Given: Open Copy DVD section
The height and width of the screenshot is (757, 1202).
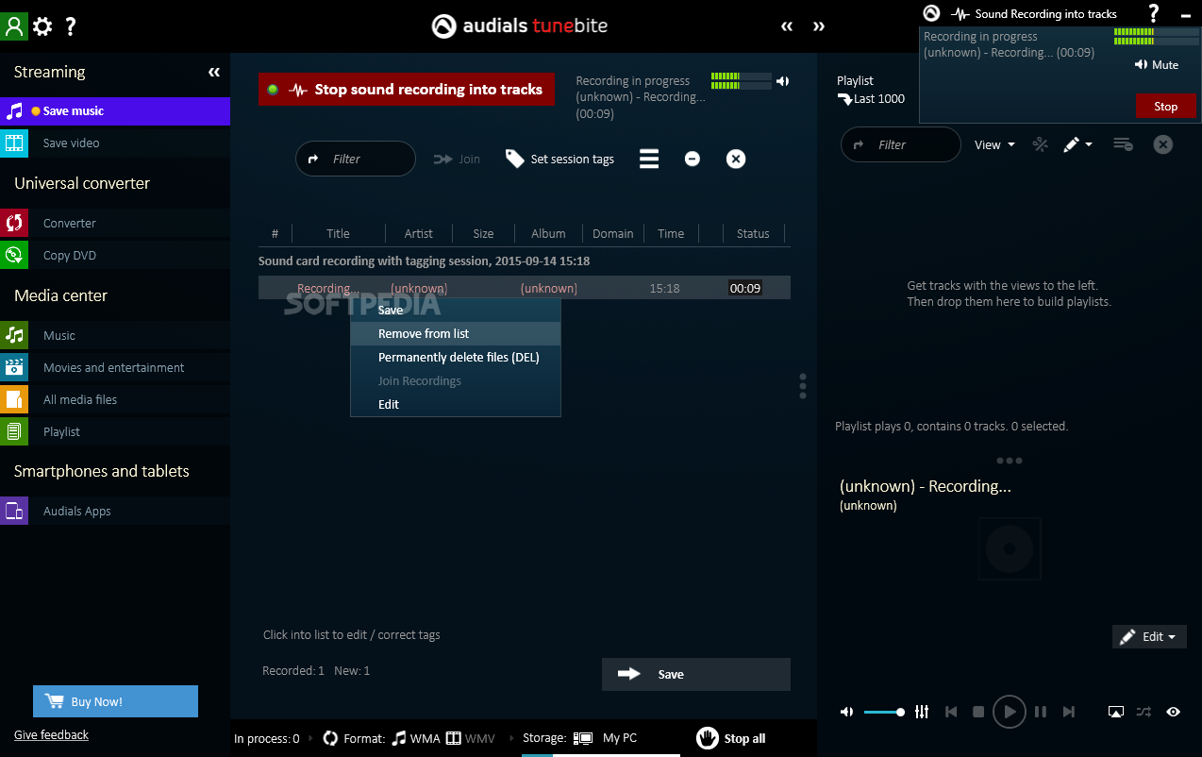Looking at the screenshot, I should point(115,256).
